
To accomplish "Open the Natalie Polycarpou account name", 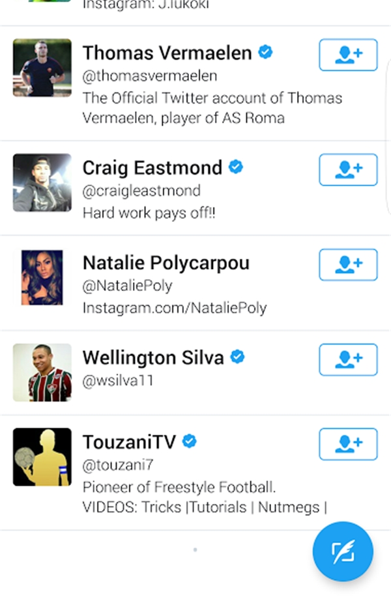I will [x=166, y=263].
